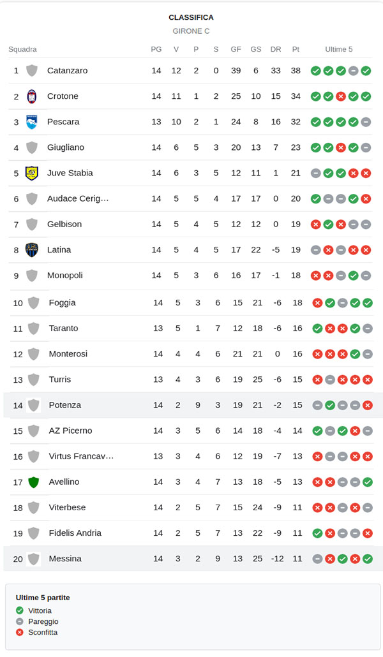Click the red Sconfitta legend icon
The width and height of the screenshot is (383, 657).
(20, 632)
